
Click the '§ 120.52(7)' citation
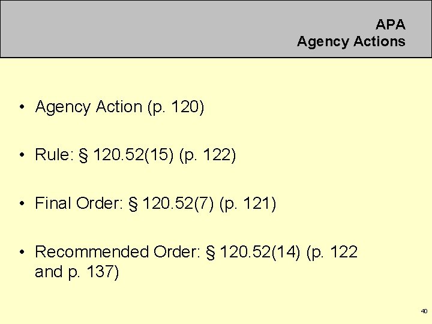pyautogui.click(x=171, y=203)
